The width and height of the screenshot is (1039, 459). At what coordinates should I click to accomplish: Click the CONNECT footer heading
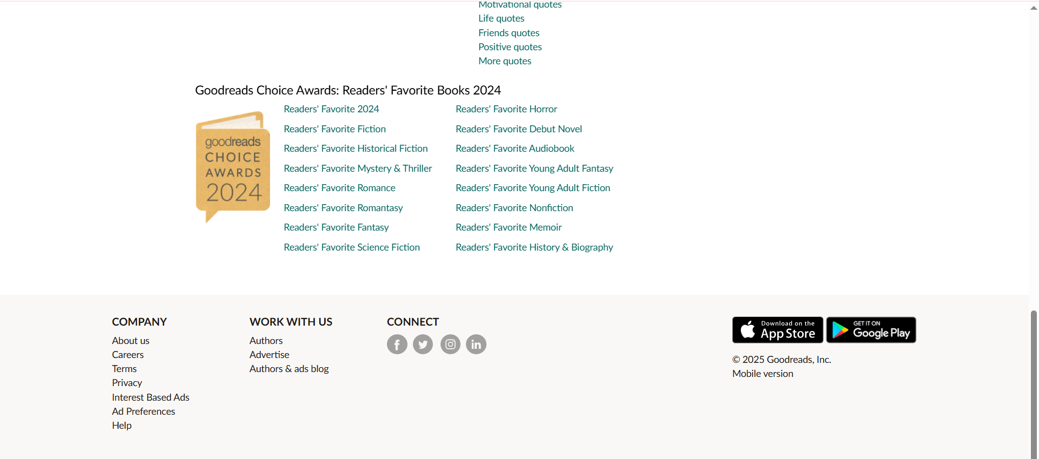click(x=413, y=322)
